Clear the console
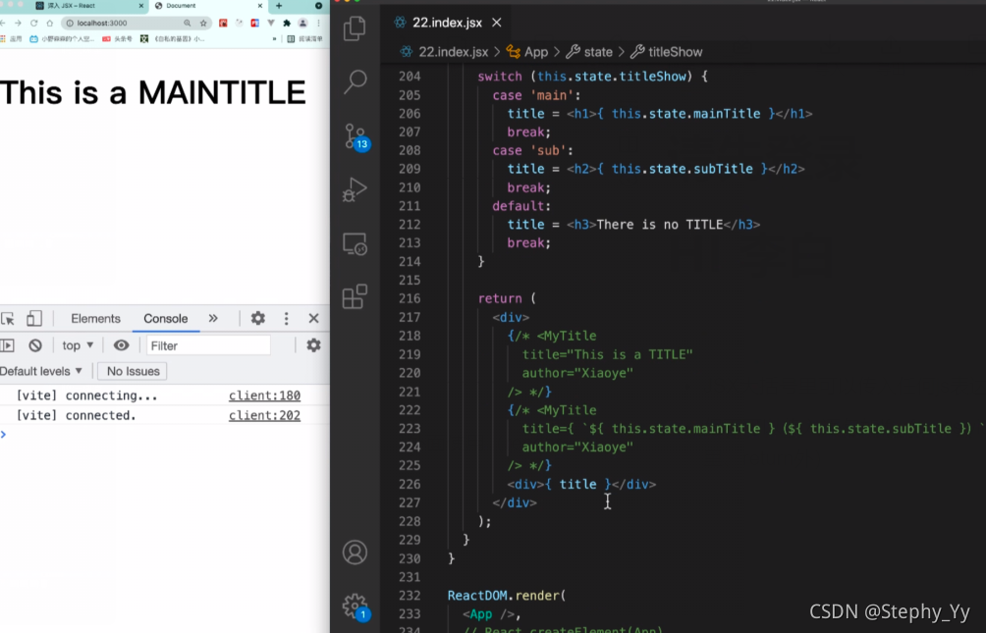The image size is (986, 633). pyautogui.click(x=35, y=345)
